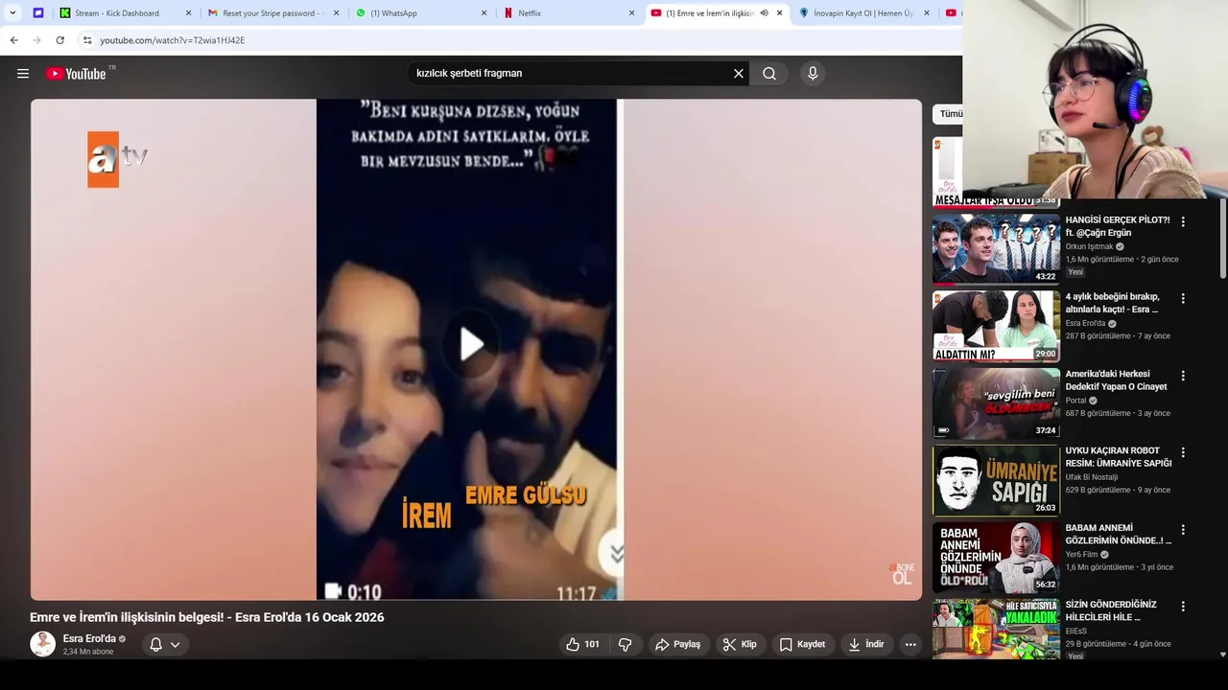Save the video with Kaydet button

point(802,644)
